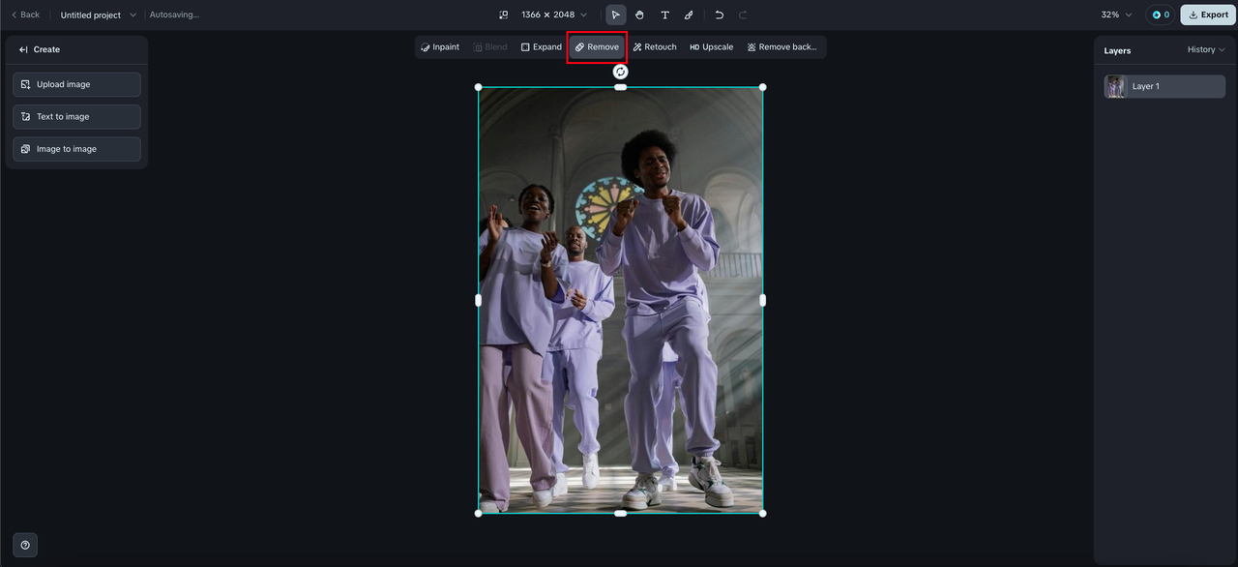
Task: Click the canvas resize icon beside dimensions
Action: 503,15
